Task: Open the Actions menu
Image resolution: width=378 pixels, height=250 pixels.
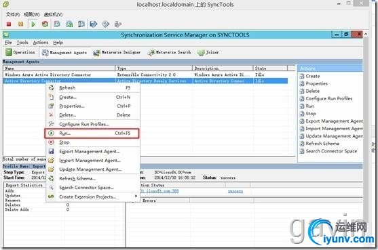Action: click(41, 43)
